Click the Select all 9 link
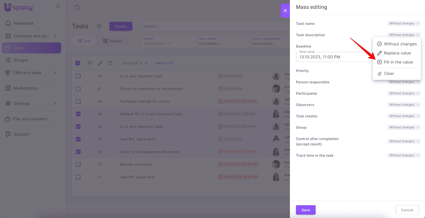 coord(164,63)
